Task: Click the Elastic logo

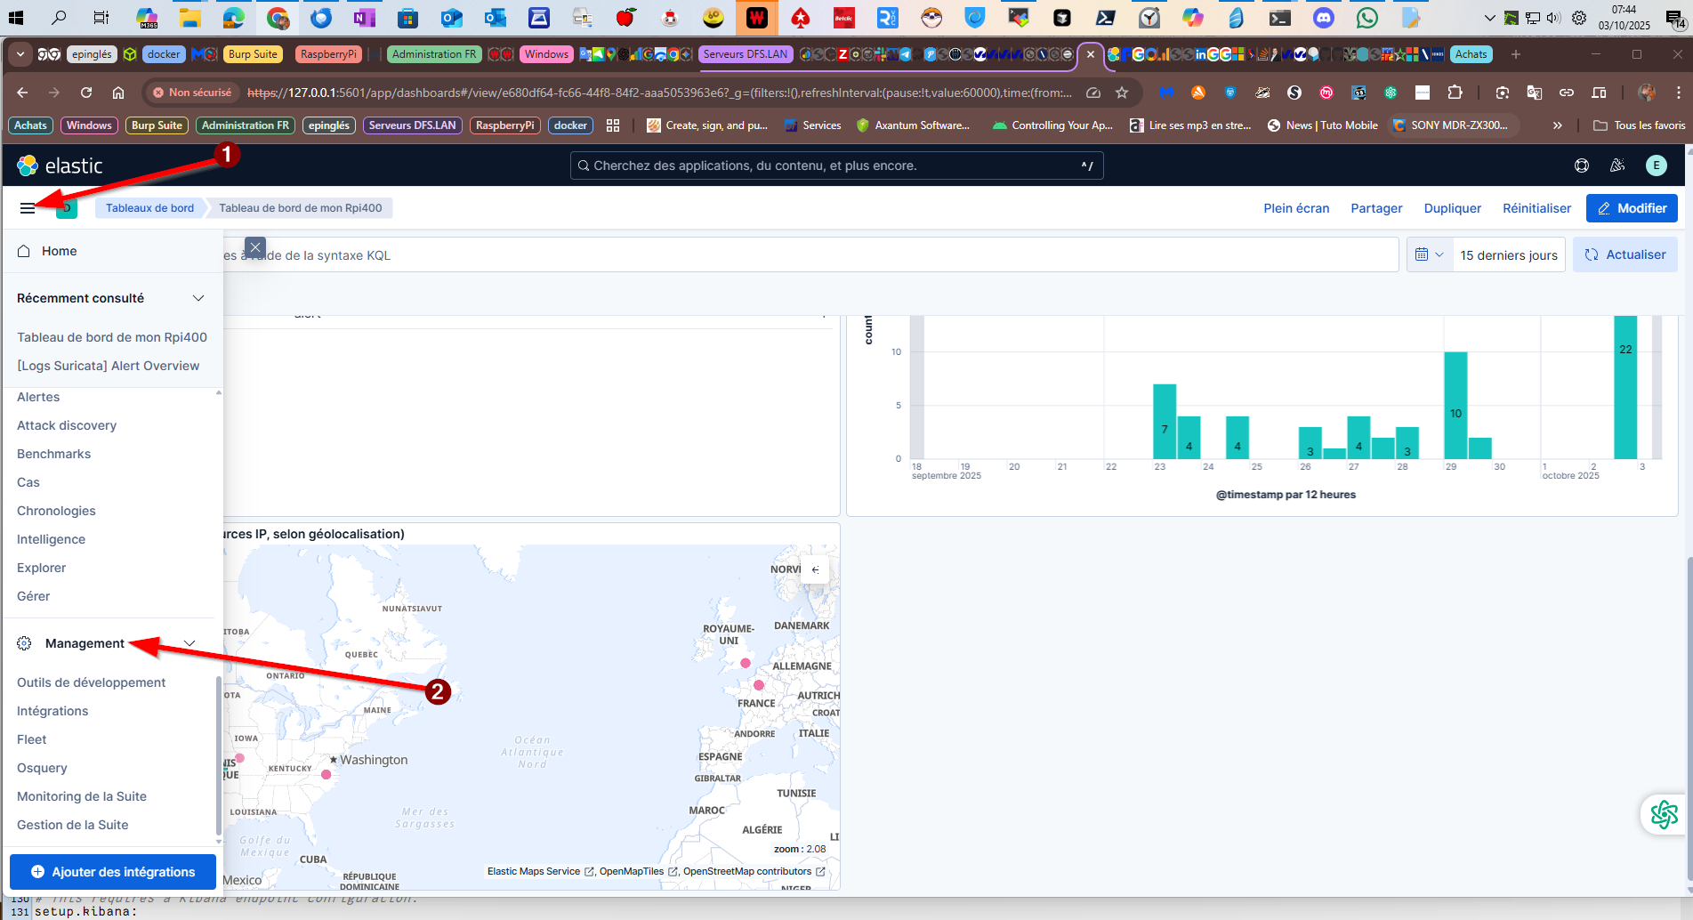Action: [x=60, y=165]
